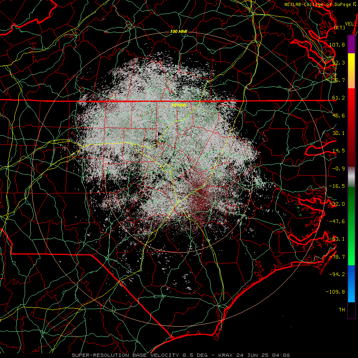Screen dimensions: 358x358
Task: Click the 107.8 velocity scale value
Action: tap(337, 45)
